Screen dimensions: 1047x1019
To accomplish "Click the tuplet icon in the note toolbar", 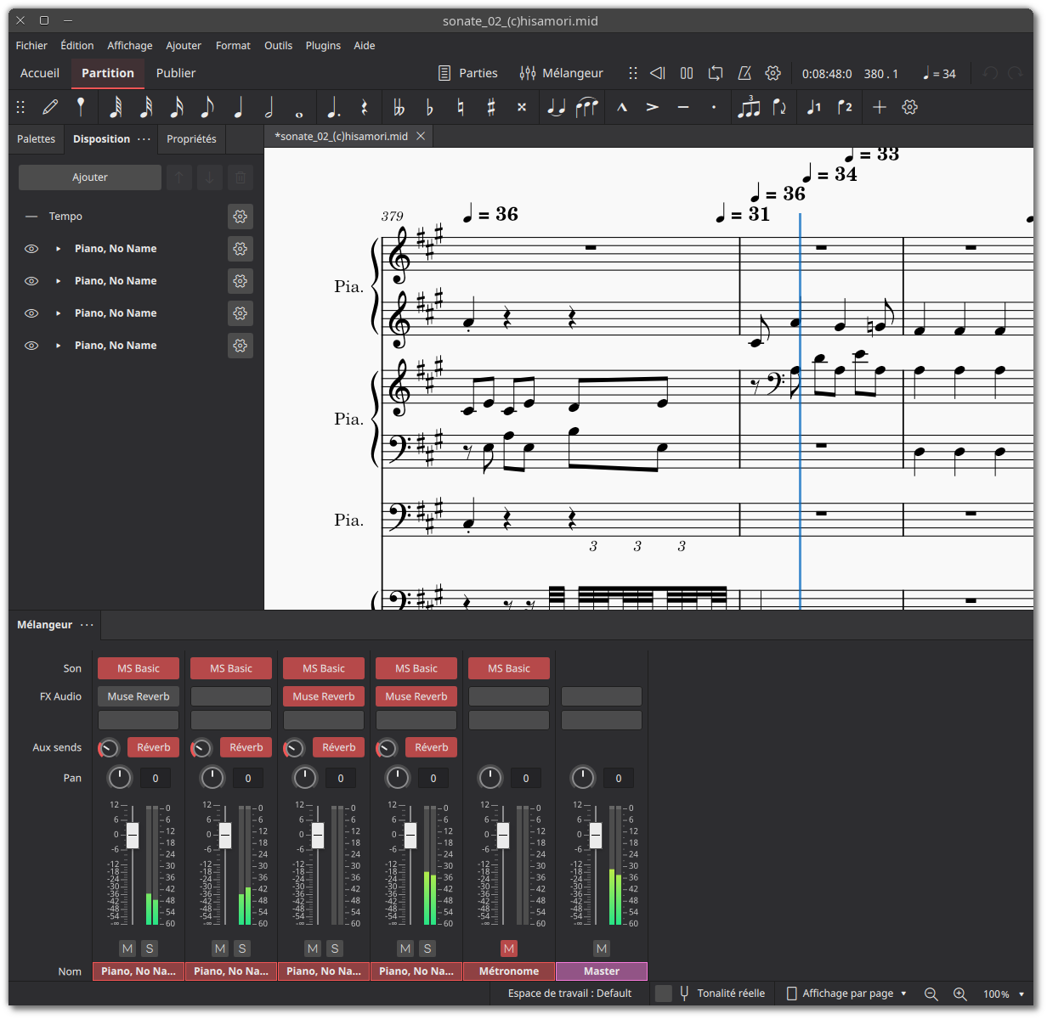I will 749,107.
